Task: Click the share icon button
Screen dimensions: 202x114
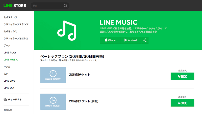Action: tap(145, 40)
